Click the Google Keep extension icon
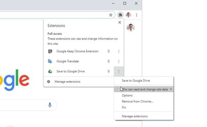 50,51
